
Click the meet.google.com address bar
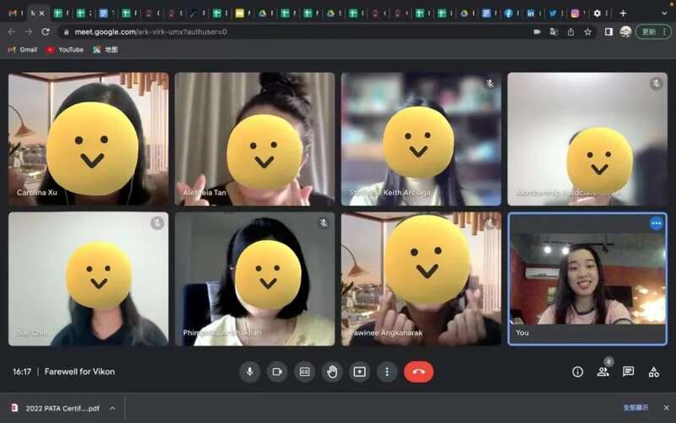coord(253,31)
